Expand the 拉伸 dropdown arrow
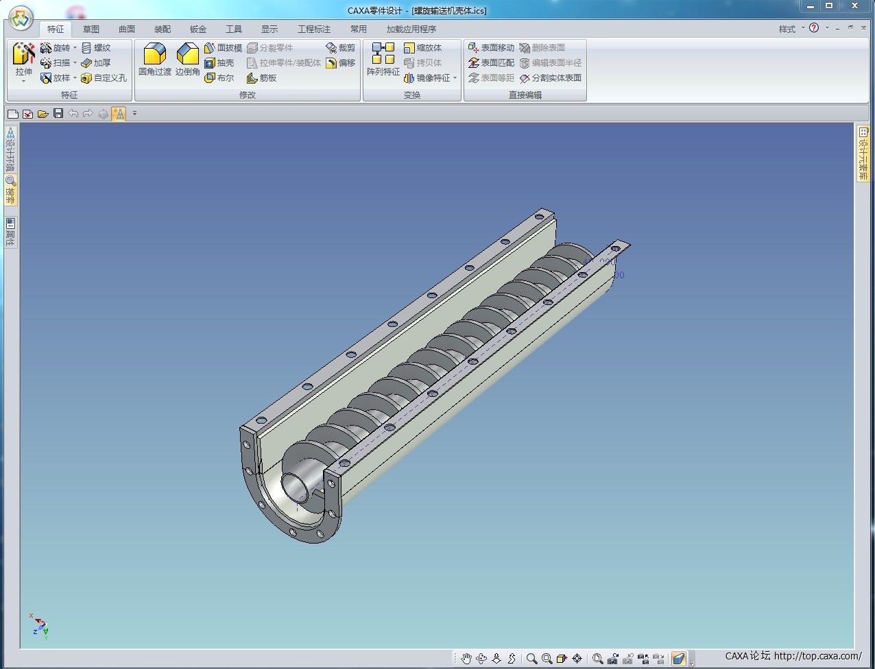 pos(23,82)
